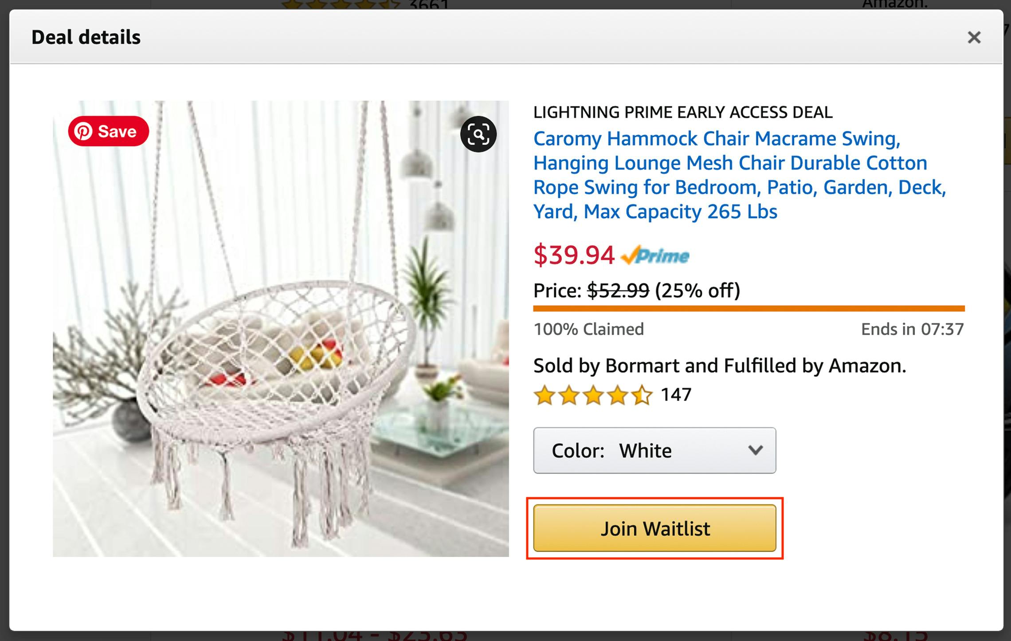Click the star rating icons
Image resolution: width=1011 pixels, height=641 pixels.
click(593, 395)
